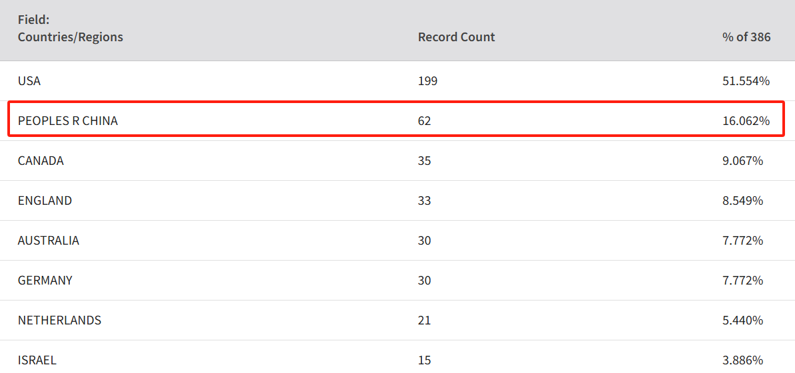Screen dimensions: 795x373
Task: Click the NETHERLANDS country name
Action: (x=59, y=320)
